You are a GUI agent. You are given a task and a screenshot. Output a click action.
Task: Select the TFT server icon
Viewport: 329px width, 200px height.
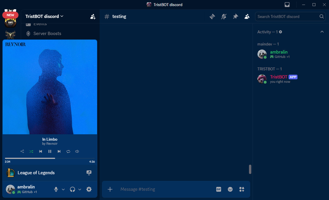click(10, 23)
